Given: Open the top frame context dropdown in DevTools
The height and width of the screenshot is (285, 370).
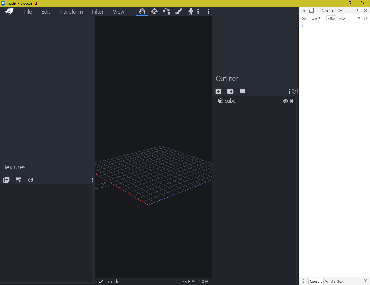Looking at the screenshot, I should pos(316,18).
